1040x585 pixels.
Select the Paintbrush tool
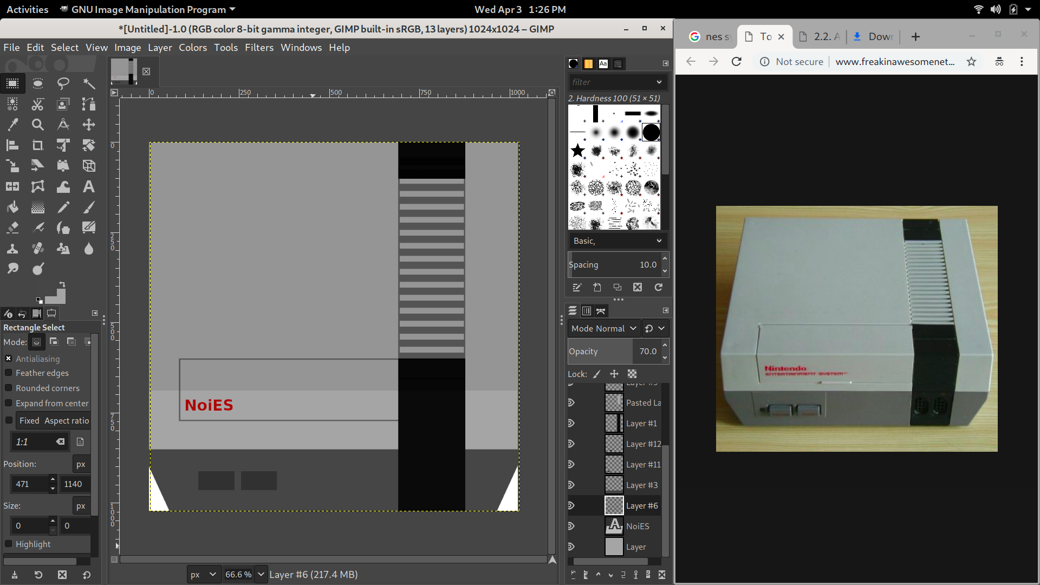89,207
